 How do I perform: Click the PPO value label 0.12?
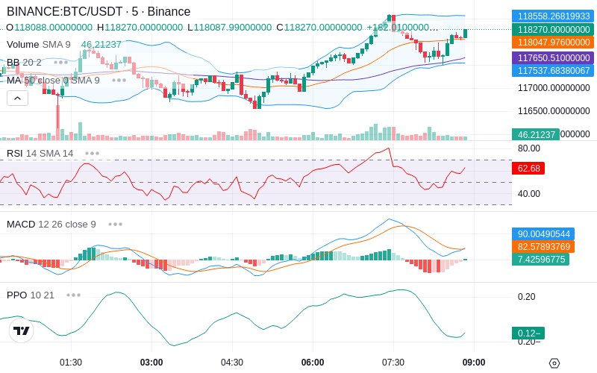[528, 333]
